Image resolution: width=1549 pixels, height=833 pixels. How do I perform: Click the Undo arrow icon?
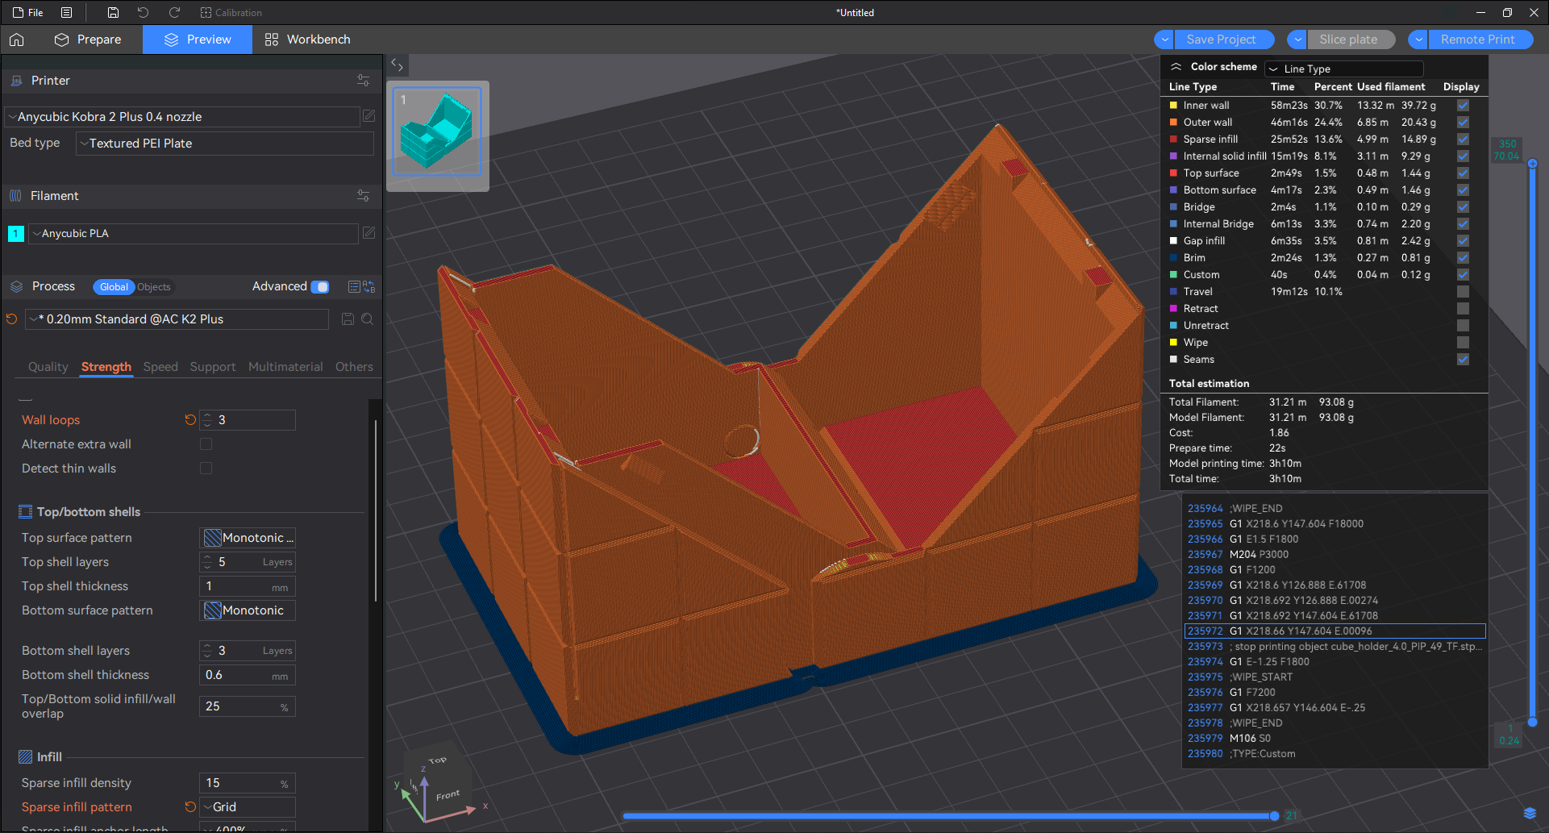(x=143, y=12)
